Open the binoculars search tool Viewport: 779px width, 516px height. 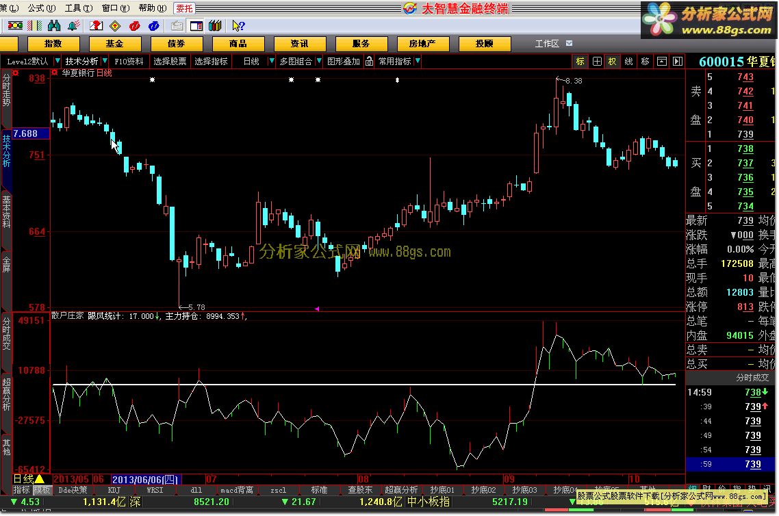pos(54,25)
